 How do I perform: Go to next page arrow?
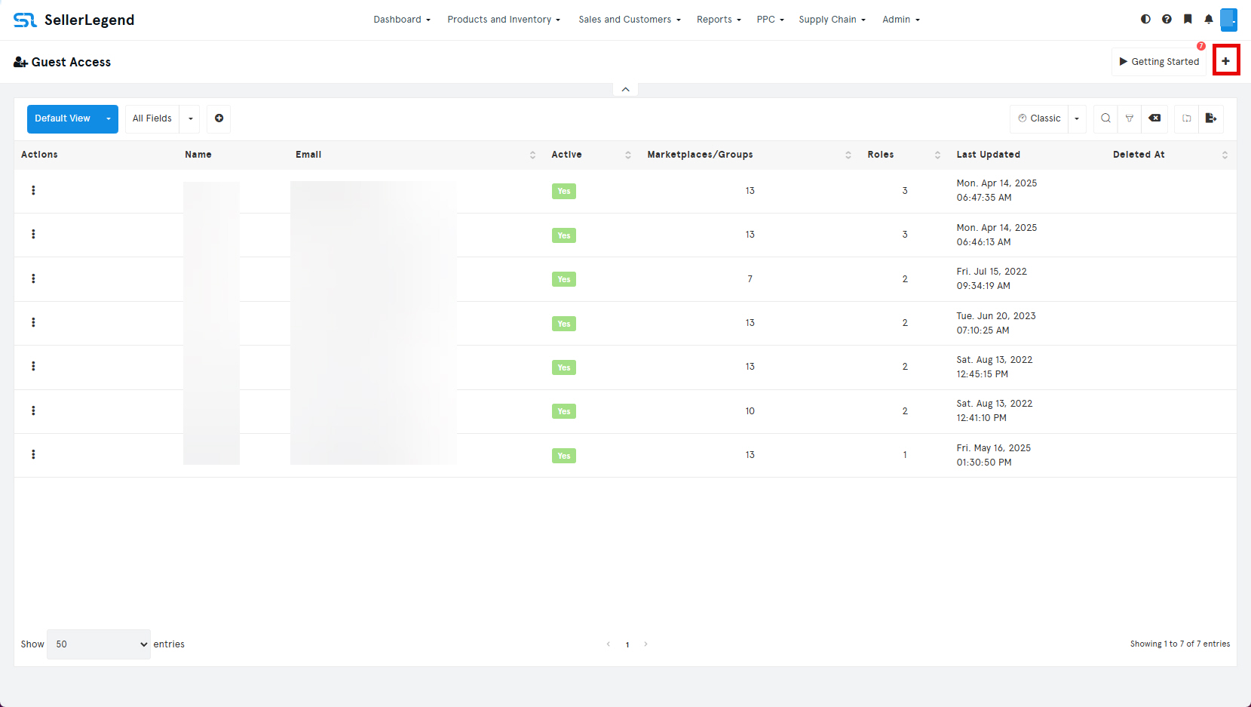(645, 644)
